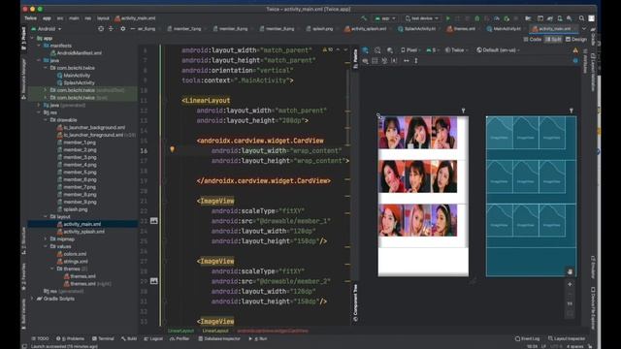Screen dimensions: 621x349
Task: Click the Orientation for Preview icon
Action: tap(377, 50)
